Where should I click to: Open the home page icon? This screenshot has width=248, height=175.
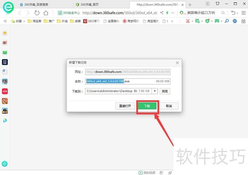click(46, 13)
